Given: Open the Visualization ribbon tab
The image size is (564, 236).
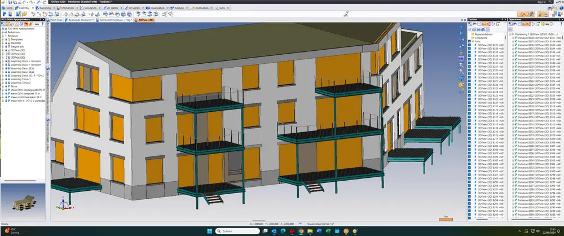Looking at the screenshot, I should [157, 8].
